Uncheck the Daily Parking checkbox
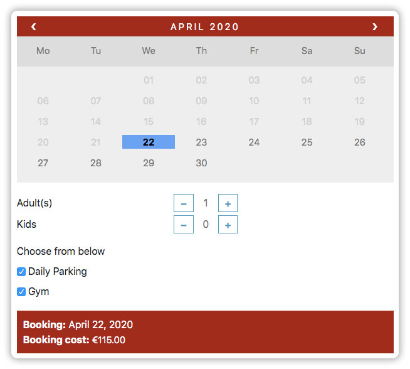Screen dimensions: 410x369 tap(21, 272)
